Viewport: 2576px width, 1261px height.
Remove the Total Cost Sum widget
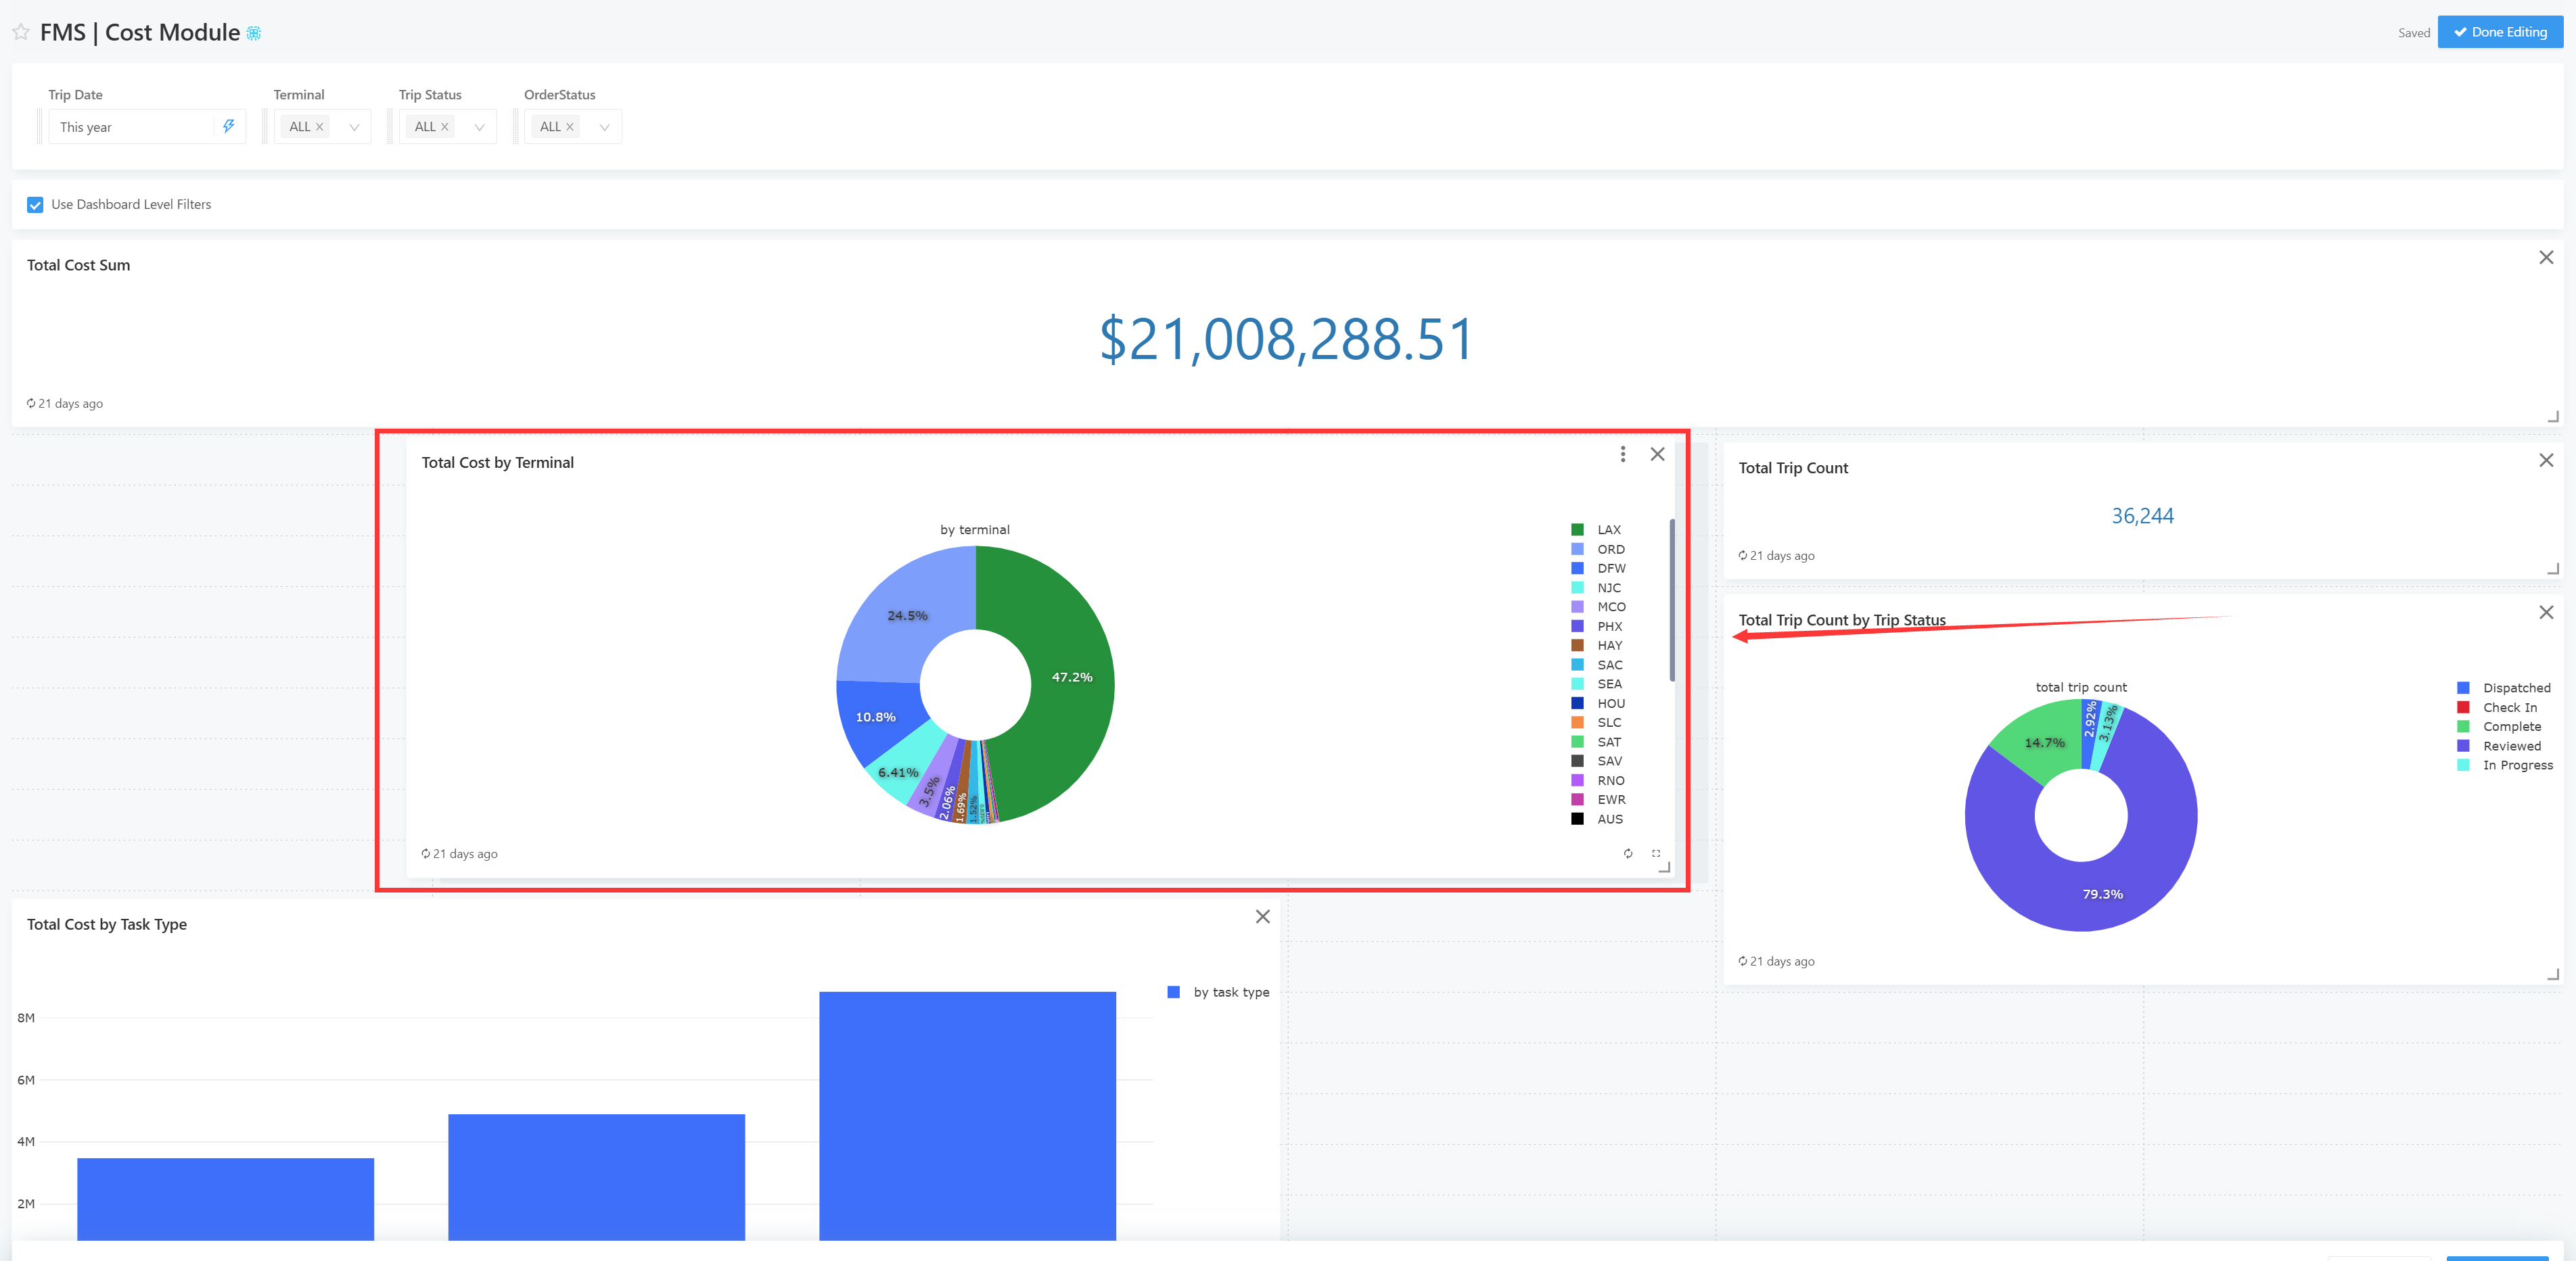pyautogui.click(x=2546, y=258)
